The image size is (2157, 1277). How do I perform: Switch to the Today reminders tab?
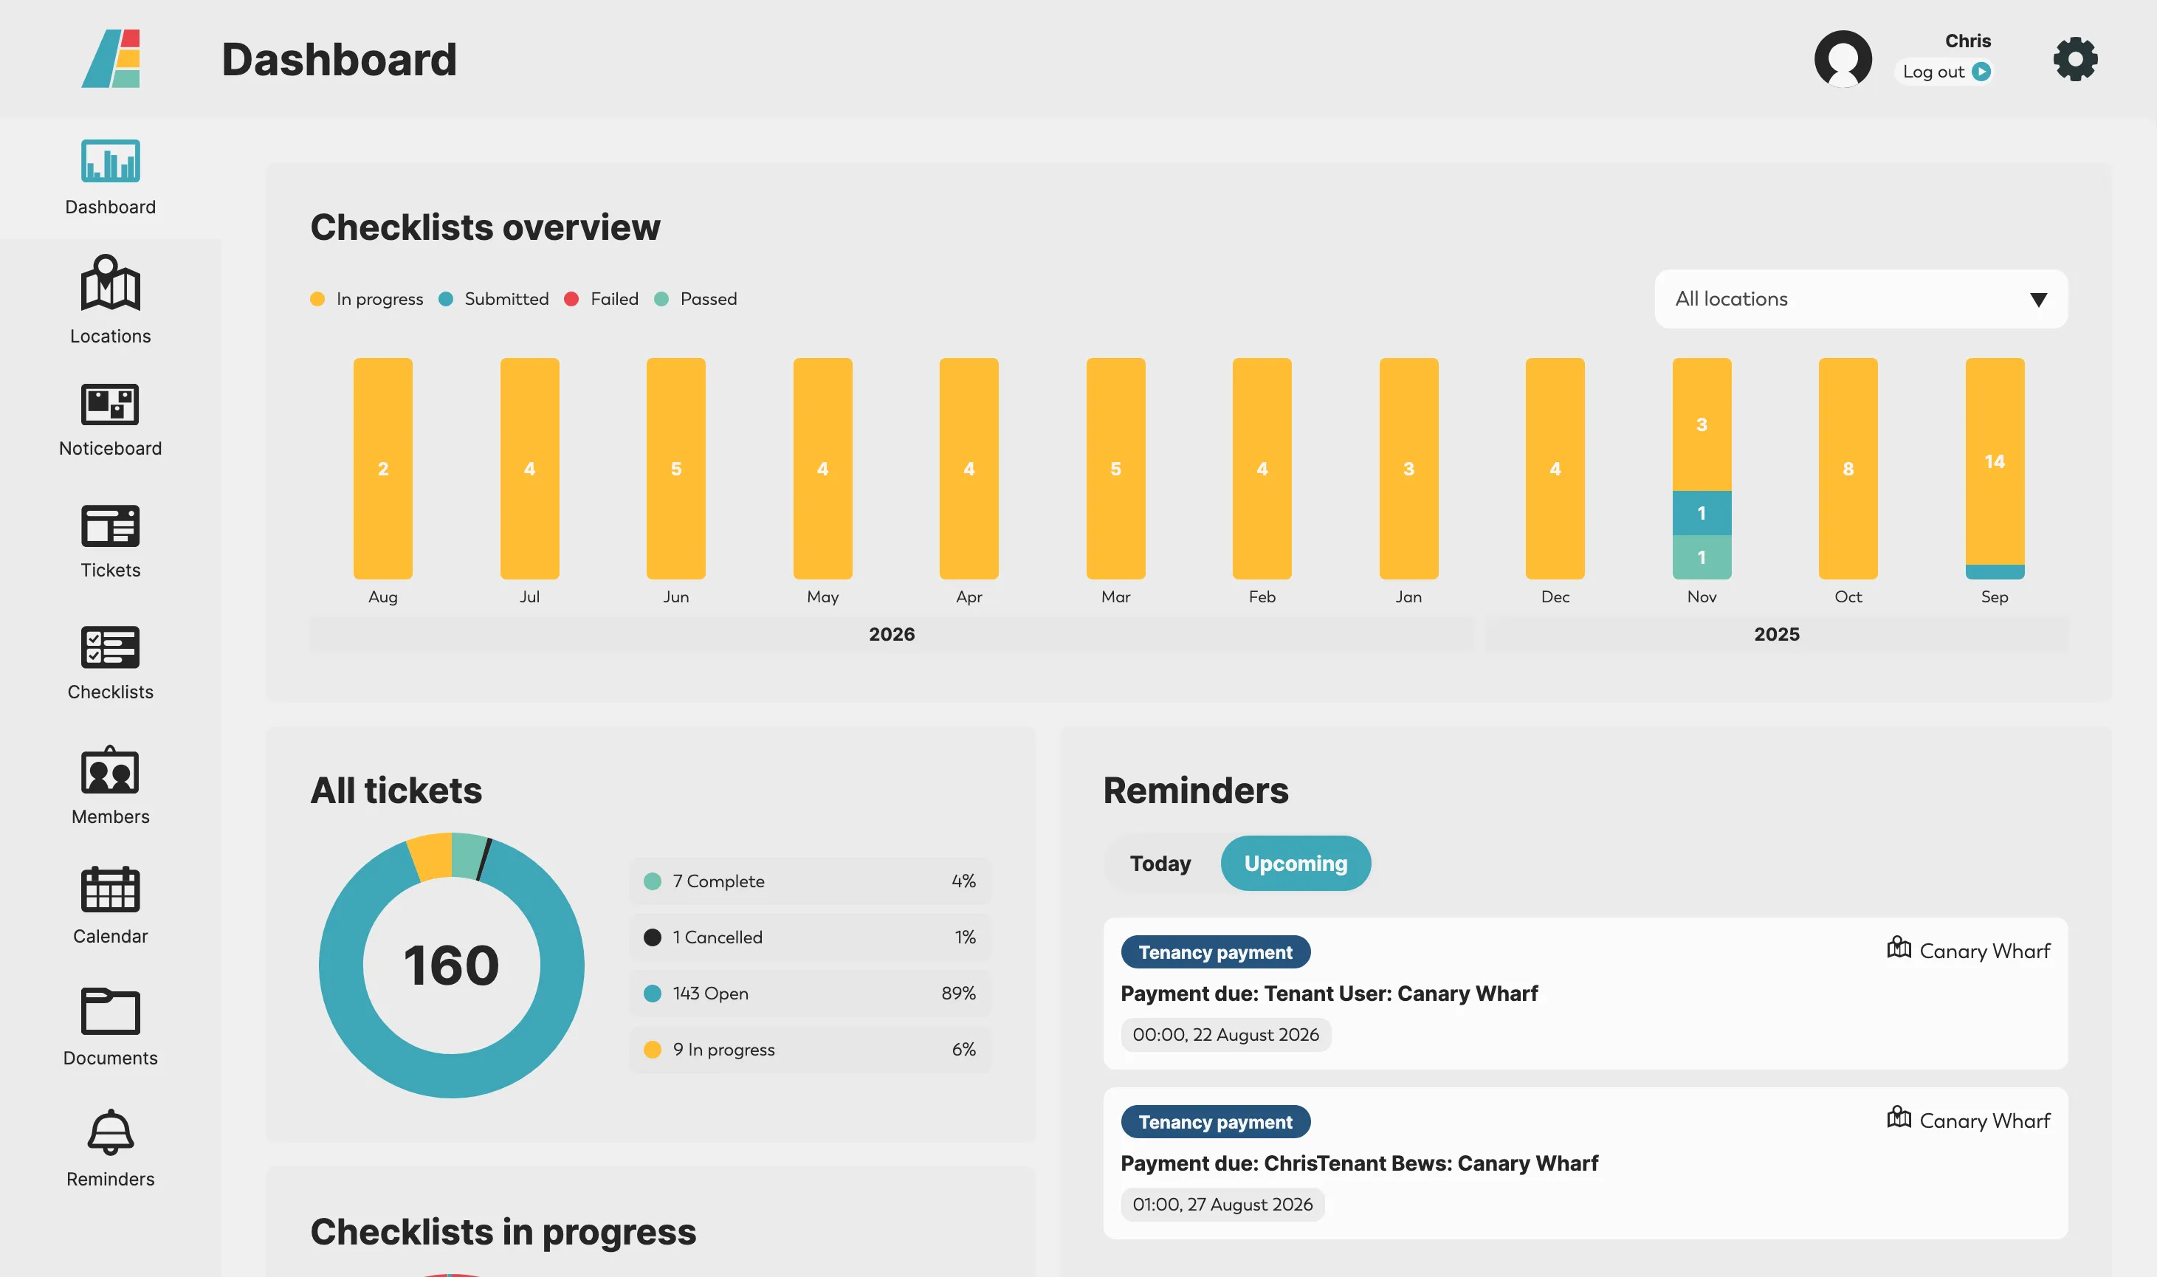click(x=1160, y=863)
